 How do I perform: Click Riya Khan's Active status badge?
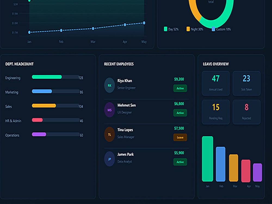tap(180, 88)
